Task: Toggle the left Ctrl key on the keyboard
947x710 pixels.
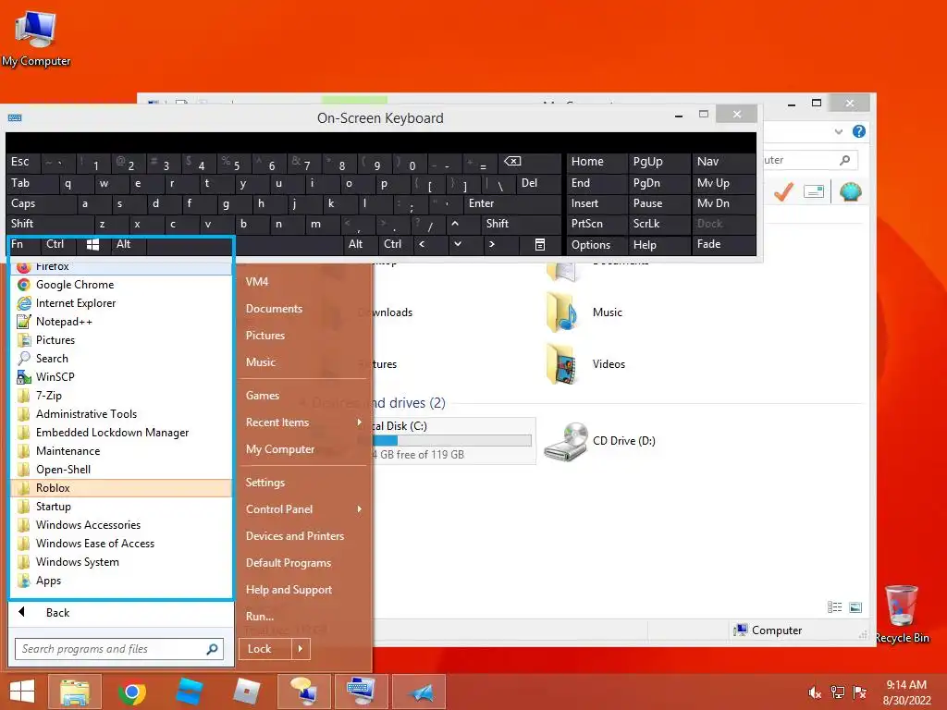Action: pyautogui.click(x=58, y=244)
